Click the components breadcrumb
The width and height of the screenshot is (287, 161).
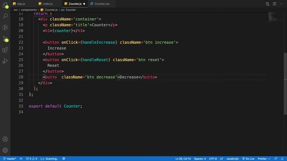29,10
